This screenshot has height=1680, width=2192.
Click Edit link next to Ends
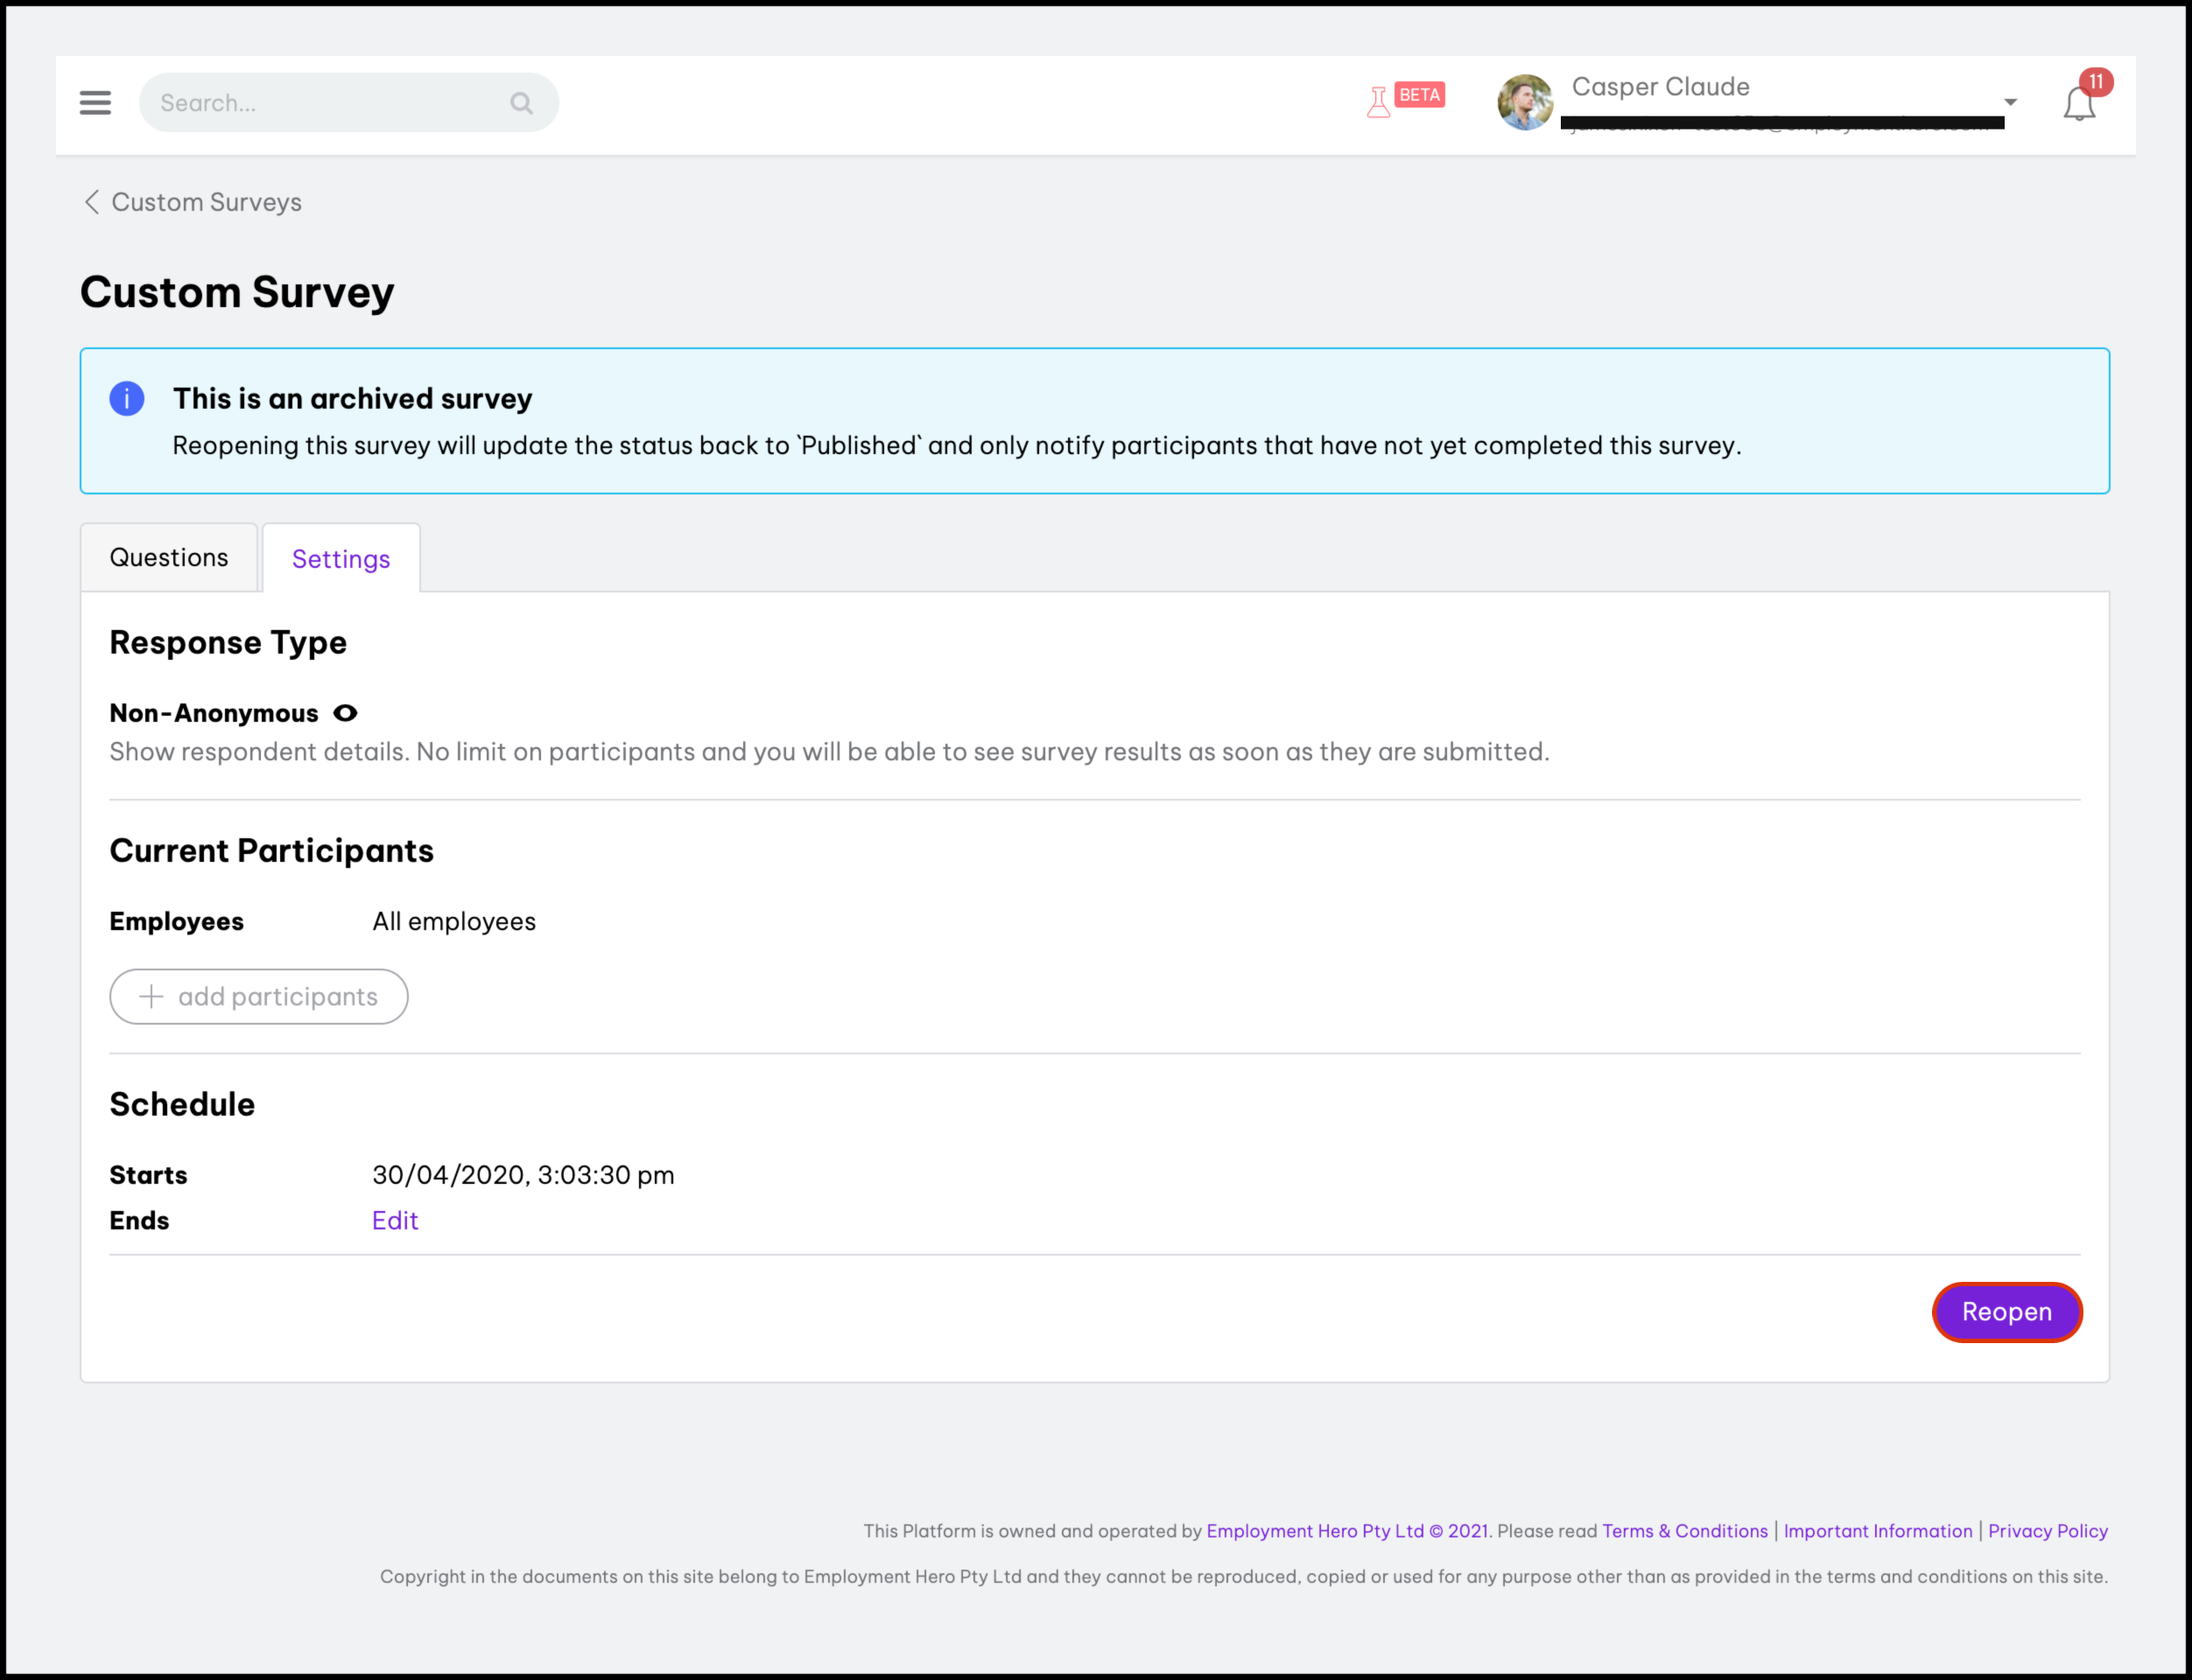click(x=394, y=1220)
